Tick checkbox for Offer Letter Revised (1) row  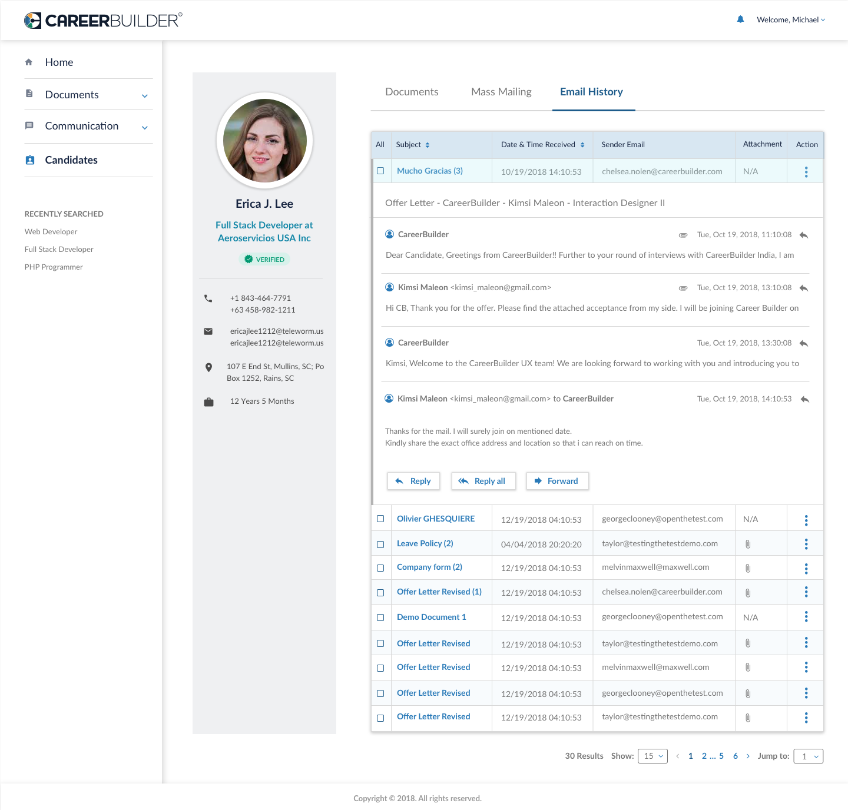click(380, 593)
